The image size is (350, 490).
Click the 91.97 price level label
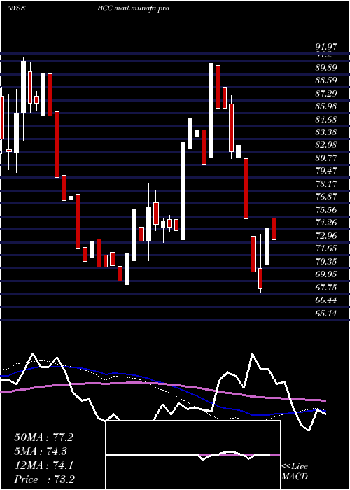(326, 47)
